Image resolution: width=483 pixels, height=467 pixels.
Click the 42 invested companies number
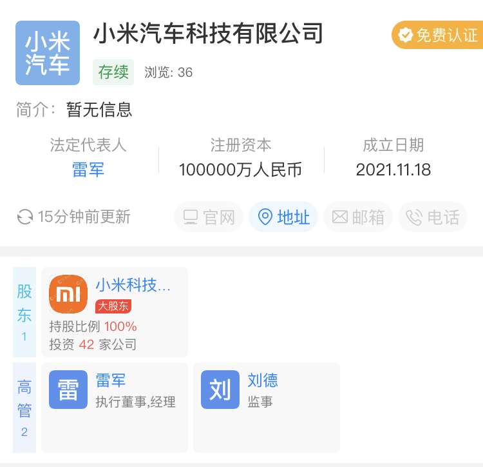(86, 344)
